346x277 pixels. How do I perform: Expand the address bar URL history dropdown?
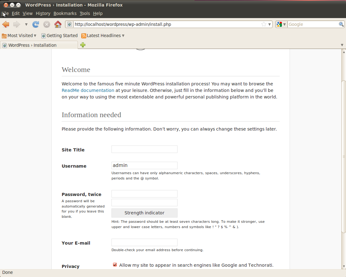[269, 25]
